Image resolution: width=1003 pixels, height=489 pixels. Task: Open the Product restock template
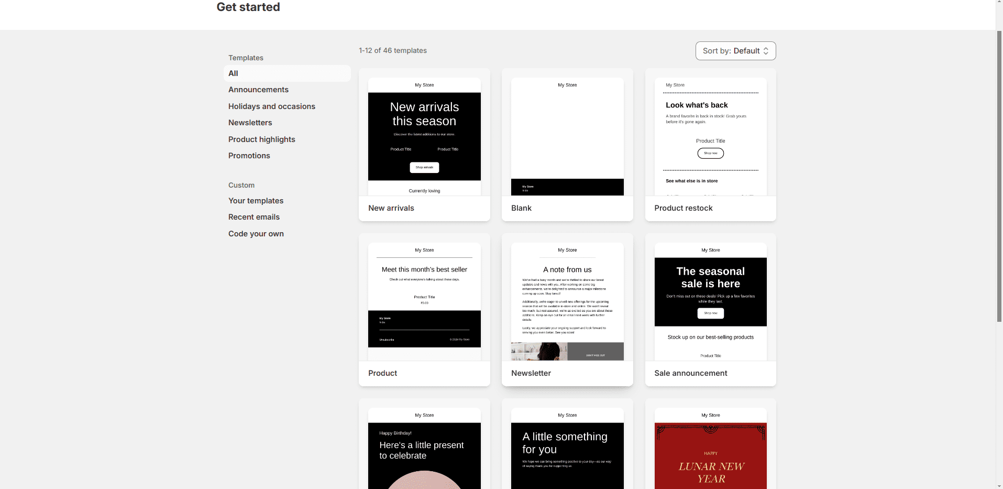pyautogui.click(x=710, y=137)
